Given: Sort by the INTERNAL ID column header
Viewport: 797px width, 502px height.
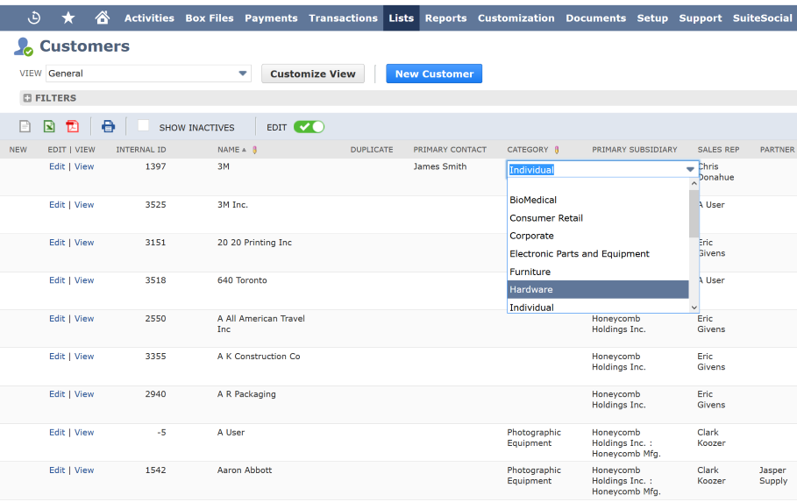Looking at the screenshot, I should tap(141, 150).
